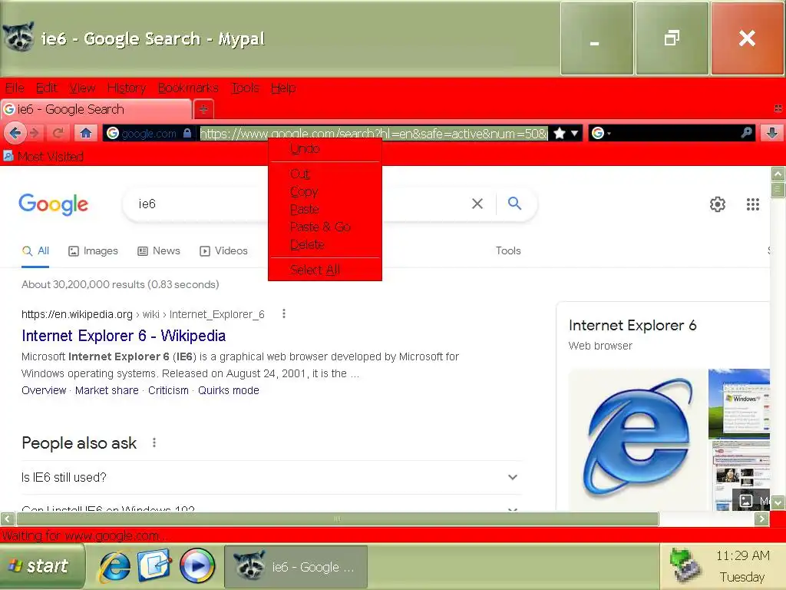Click the ie6 - Google taskbar button
Screen dimensions: 786x590
pos(296,567)
